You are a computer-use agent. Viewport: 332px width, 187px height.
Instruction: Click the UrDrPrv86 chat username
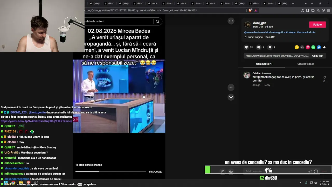tap(11, 153)
